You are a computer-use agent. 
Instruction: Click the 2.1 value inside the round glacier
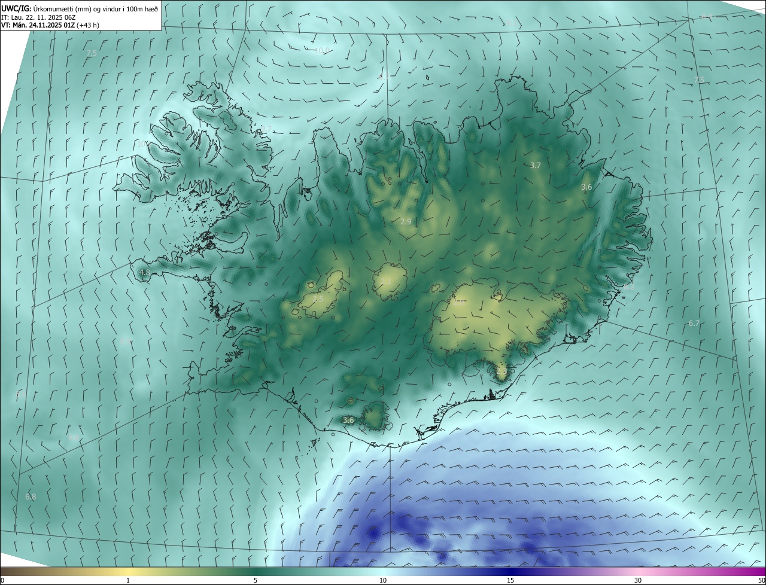[x=386, y=281]
